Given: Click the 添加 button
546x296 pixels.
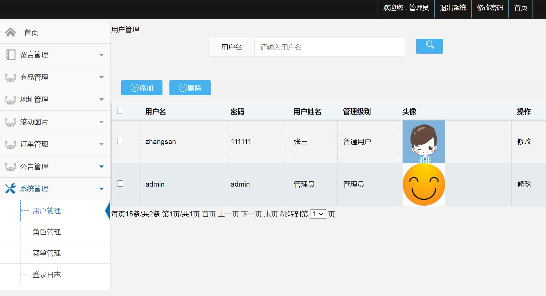Looking at the screenshot, I should click(x=142, y=88).
